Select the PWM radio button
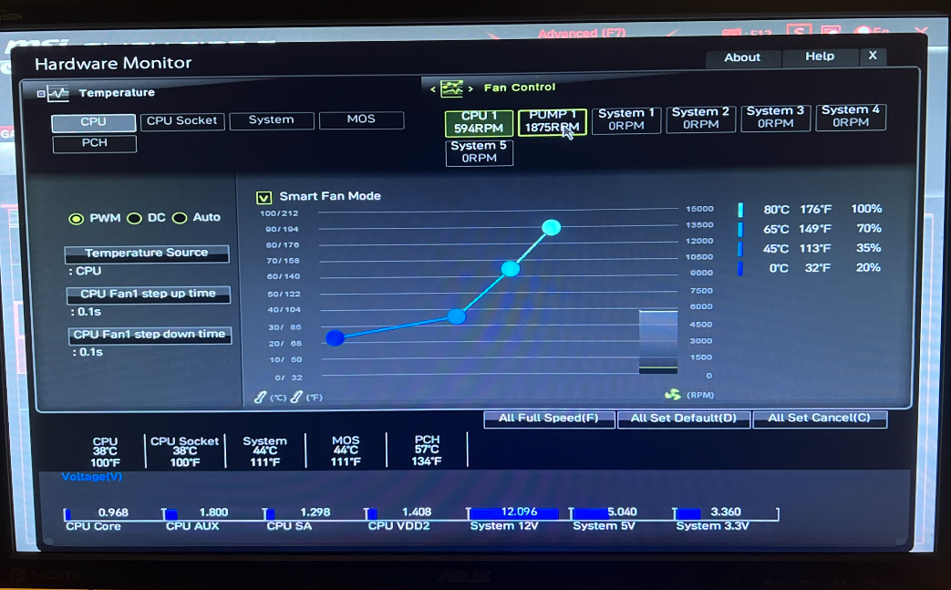The height and width of the screenshot is (590, 951). 76,219
